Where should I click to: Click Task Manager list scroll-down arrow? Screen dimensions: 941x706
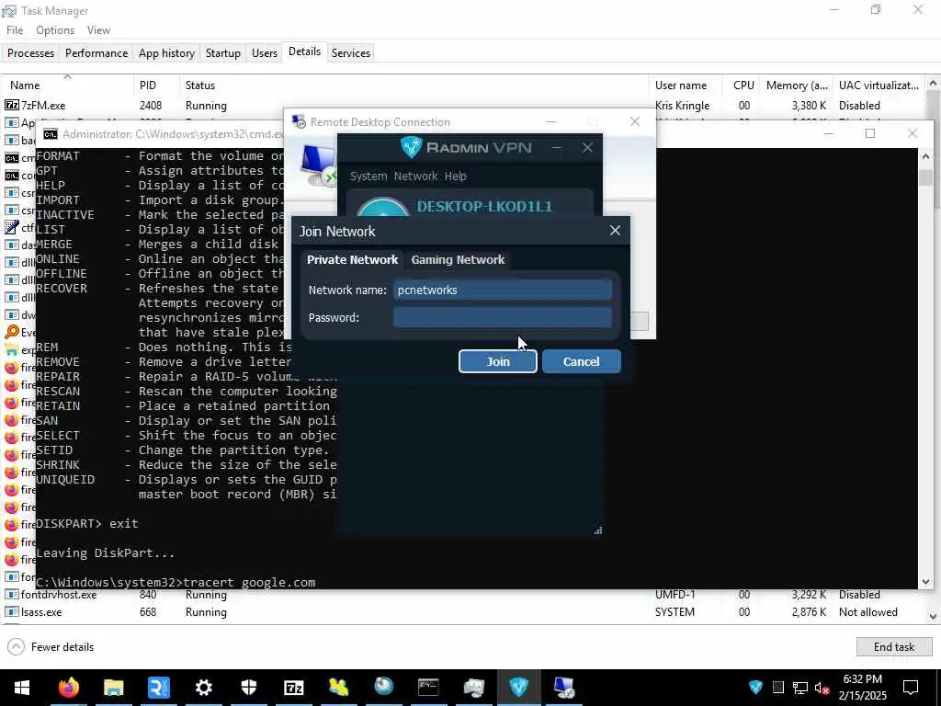933,616
